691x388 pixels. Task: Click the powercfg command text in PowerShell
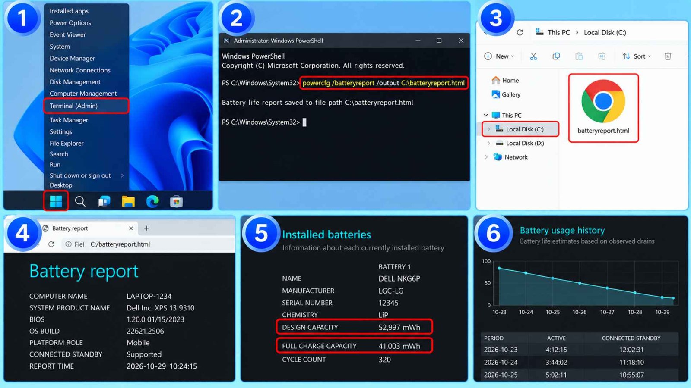[384, 83]
